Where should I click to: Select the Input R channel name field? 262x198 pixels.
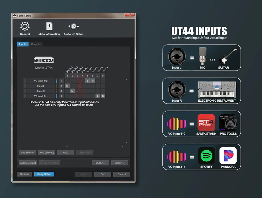pyautogui.click(x=41, y=91)
